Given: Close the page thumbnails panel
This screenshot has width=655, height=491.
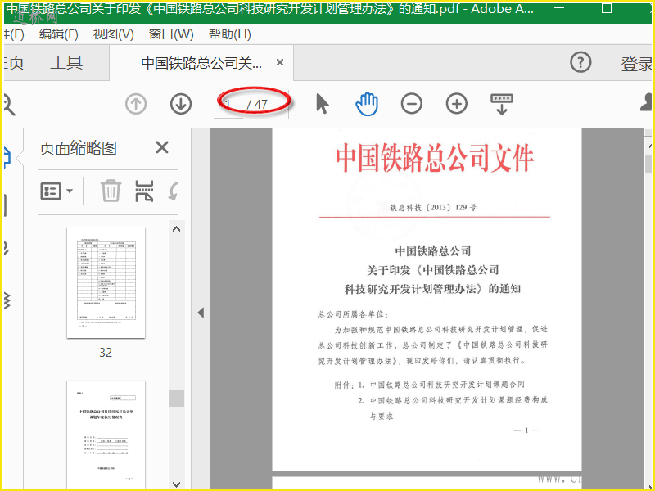Looking at the screenshot, I should (x=162, y=147).
